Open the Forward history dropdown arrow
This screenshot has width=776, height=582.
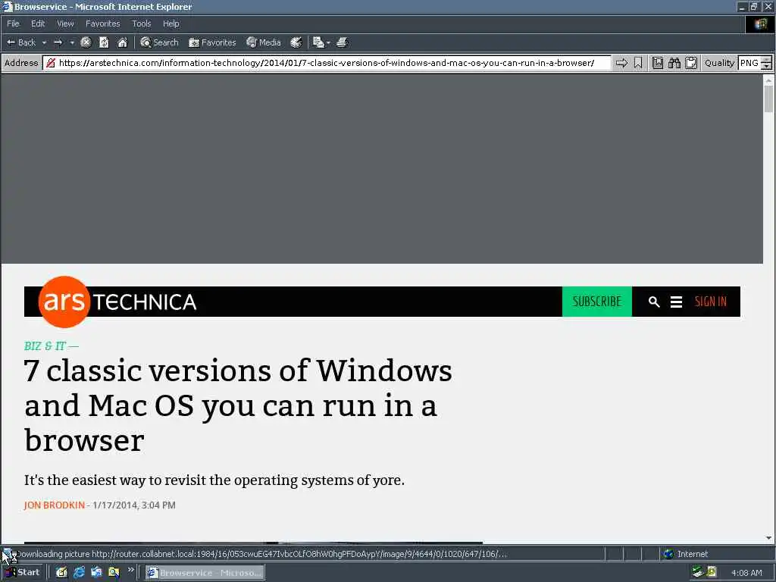72,42
